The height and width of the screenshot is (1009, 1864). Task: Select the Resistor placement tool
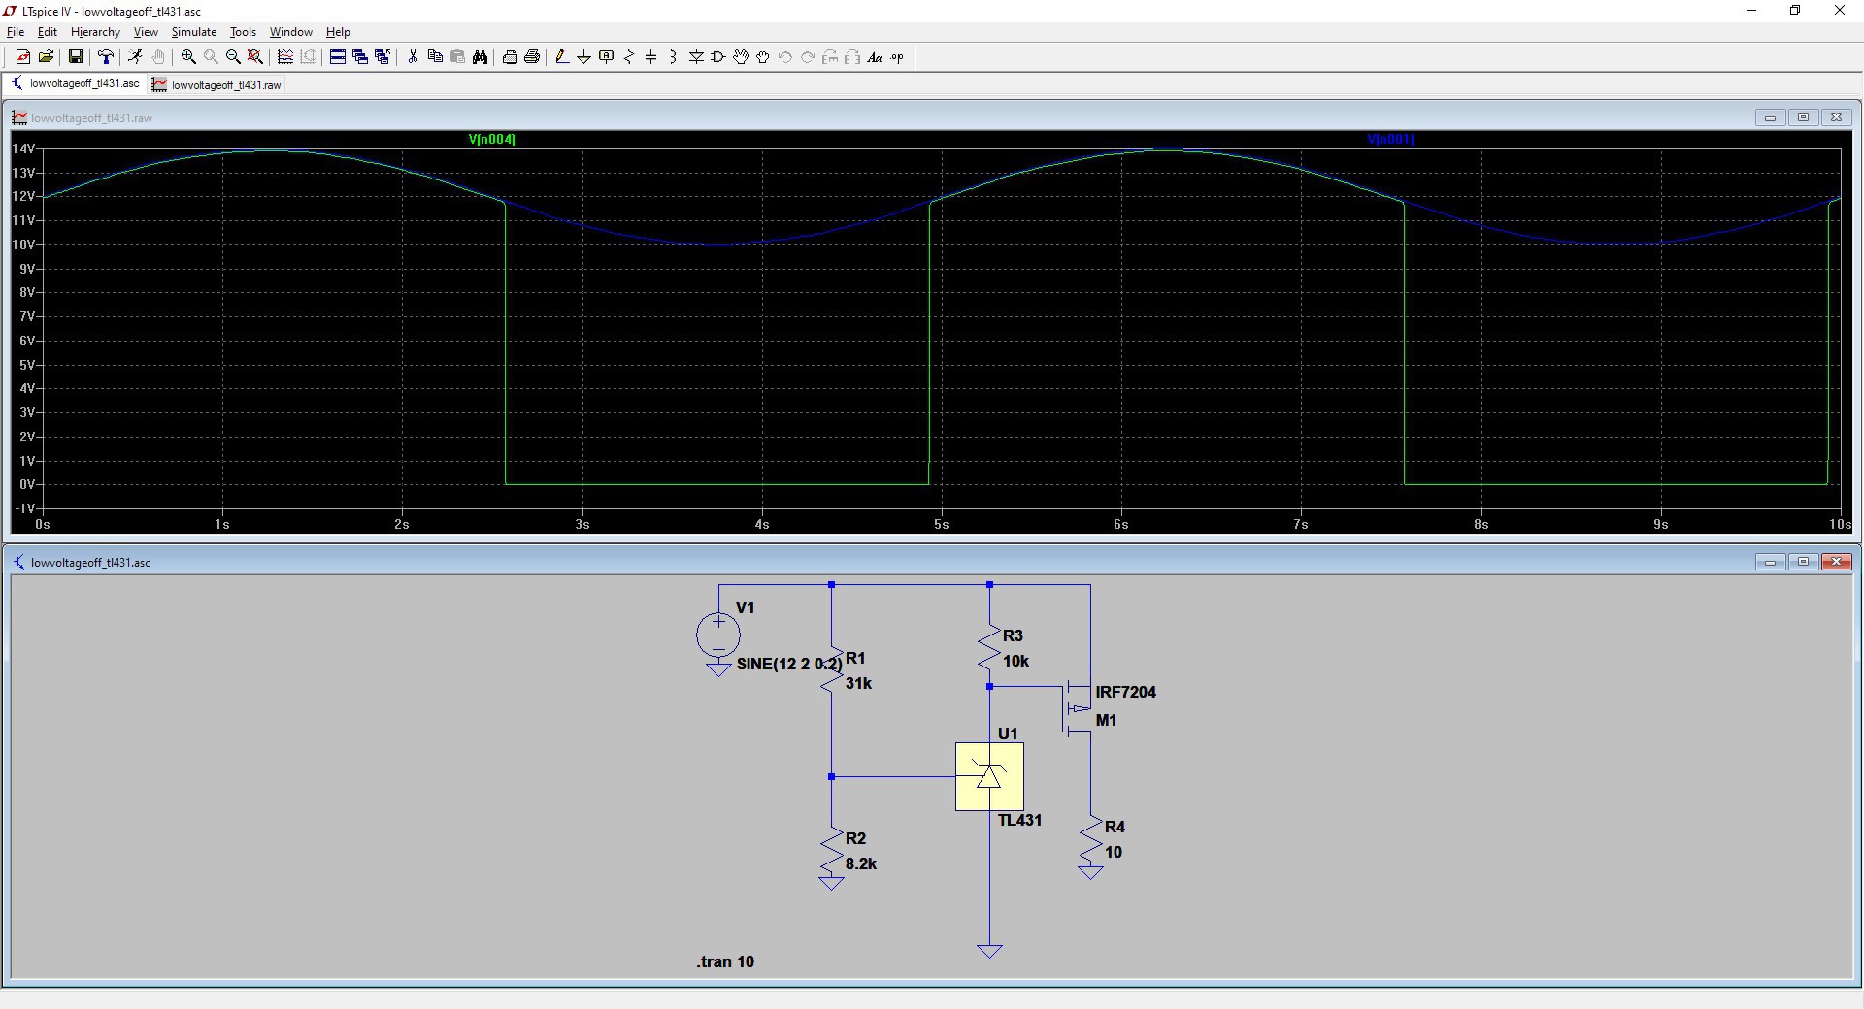[x=629, y=57]
